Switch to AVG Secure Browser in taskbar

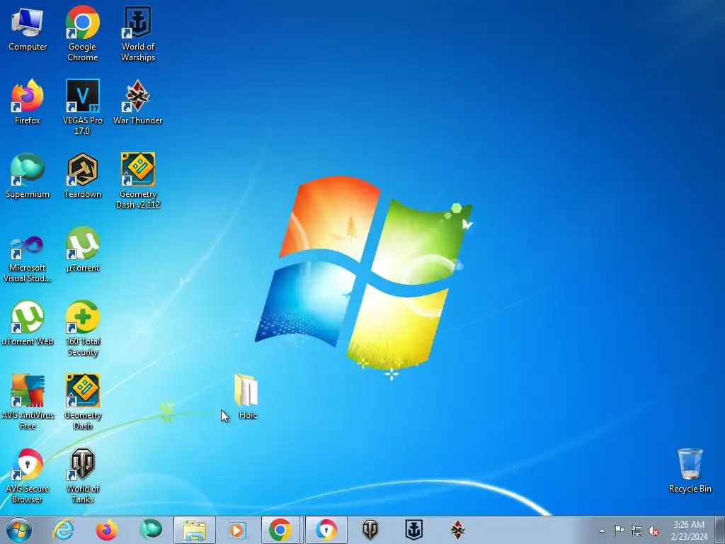pos(326,530)
